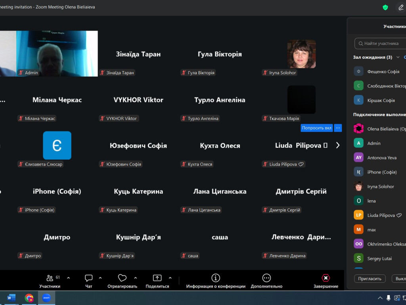Go to next page of video tiles
Screen dimensions: 406x305
(x=338, y=145)
